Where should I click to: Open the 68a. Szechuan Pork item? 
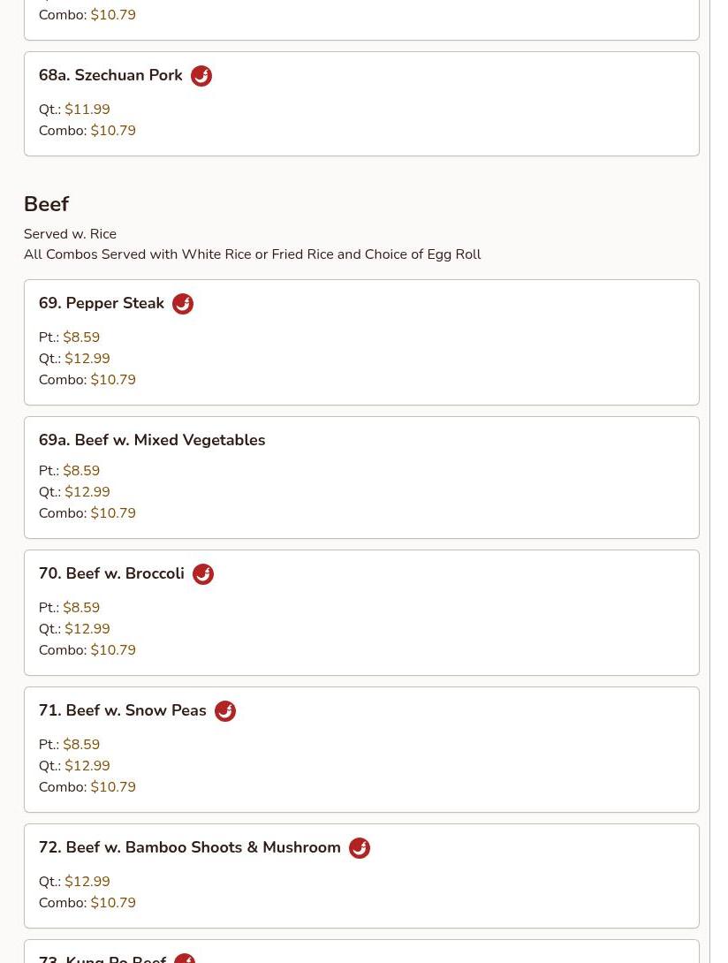coord(110,75)
